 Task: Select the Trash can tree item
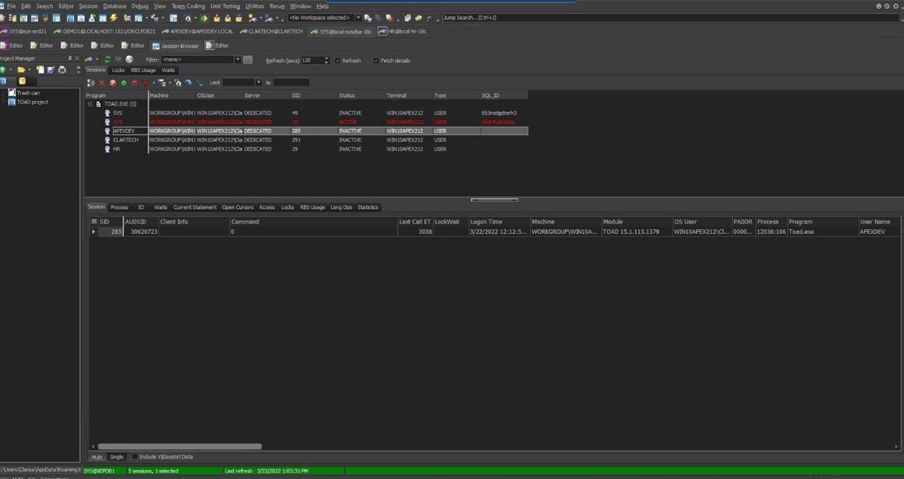point(28,93)
